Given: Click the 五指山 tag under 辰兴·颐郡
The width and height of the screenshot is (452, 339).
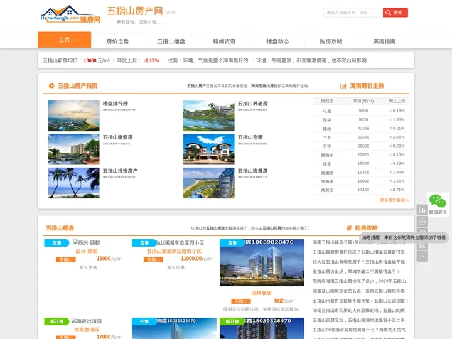Looking at the screenshot, I should (66, 260).
